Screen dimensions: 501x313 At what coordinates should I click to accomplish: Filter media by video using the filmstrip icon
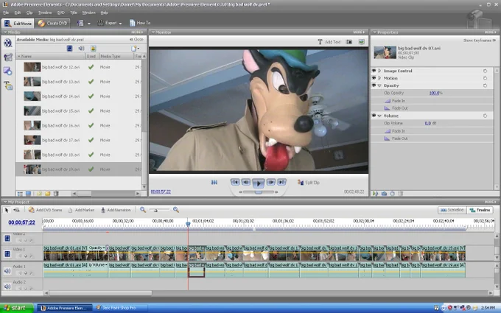(70, 48)
